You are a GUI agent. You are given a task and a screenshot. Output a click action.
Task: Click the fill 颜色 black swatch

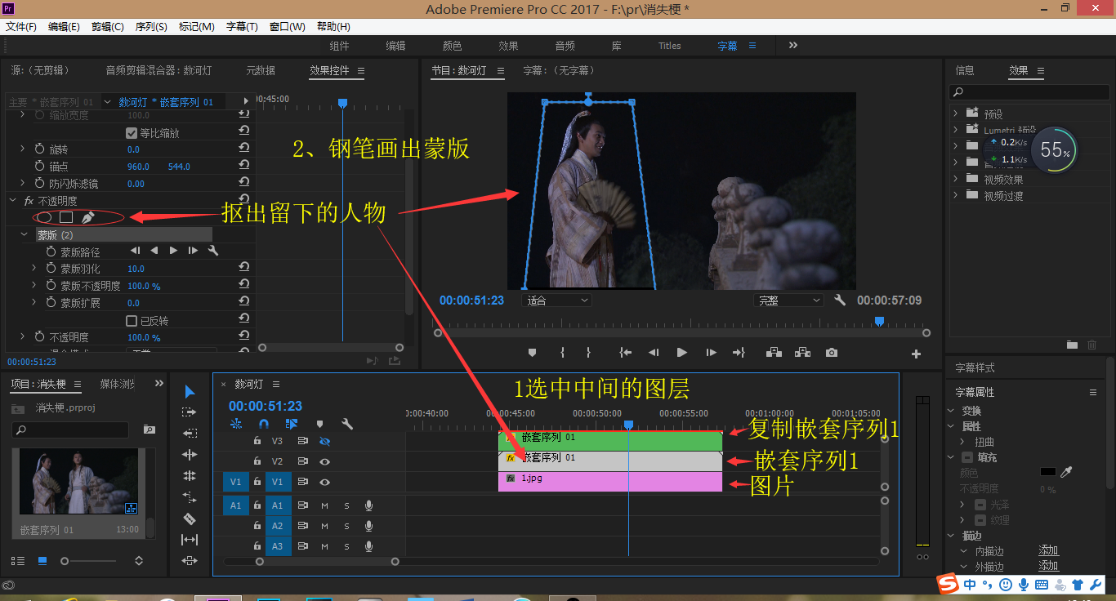tap(1047, 472)
